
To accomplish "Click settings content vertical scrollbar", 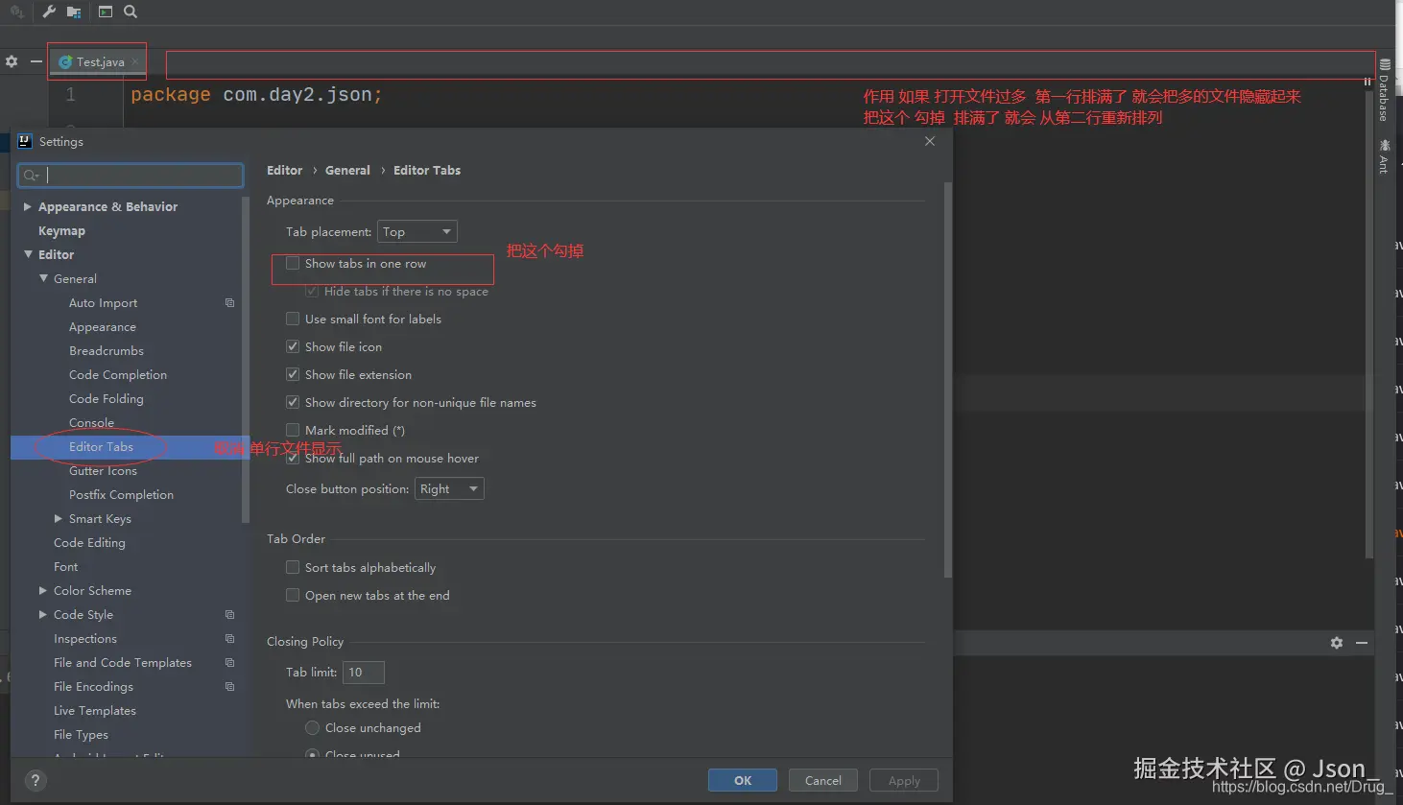I will (947, 380).
